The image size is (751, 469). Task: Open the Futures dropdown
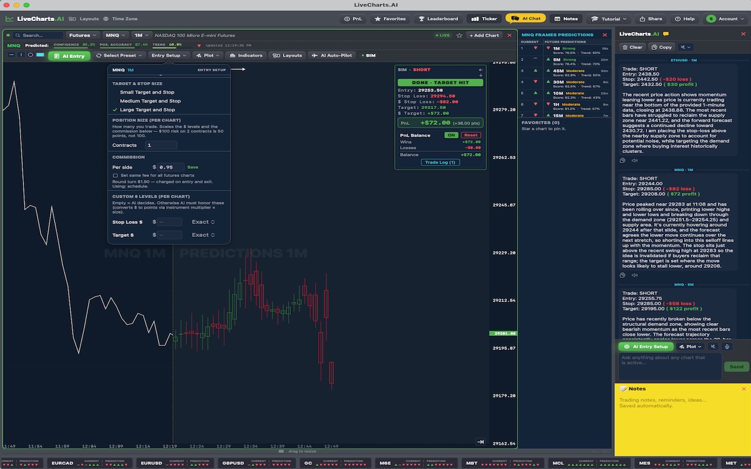pos(83,35)
